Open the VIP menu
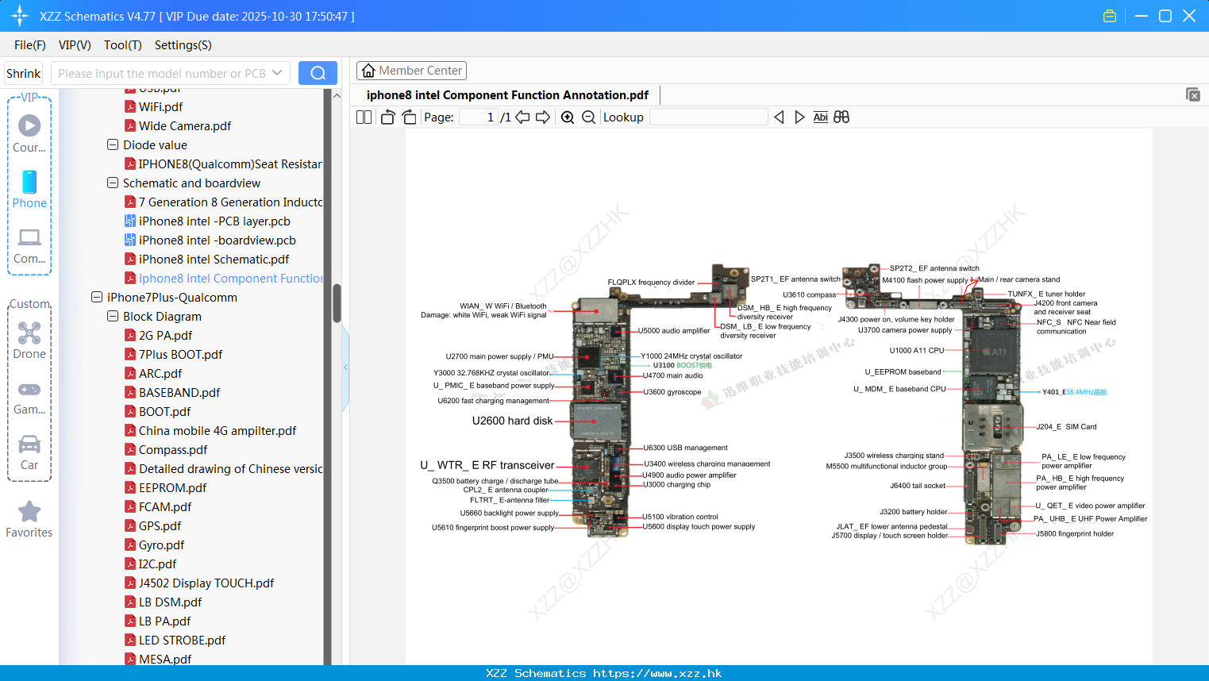This screenshot has width=1209, height=681. [x=75, y=45]
